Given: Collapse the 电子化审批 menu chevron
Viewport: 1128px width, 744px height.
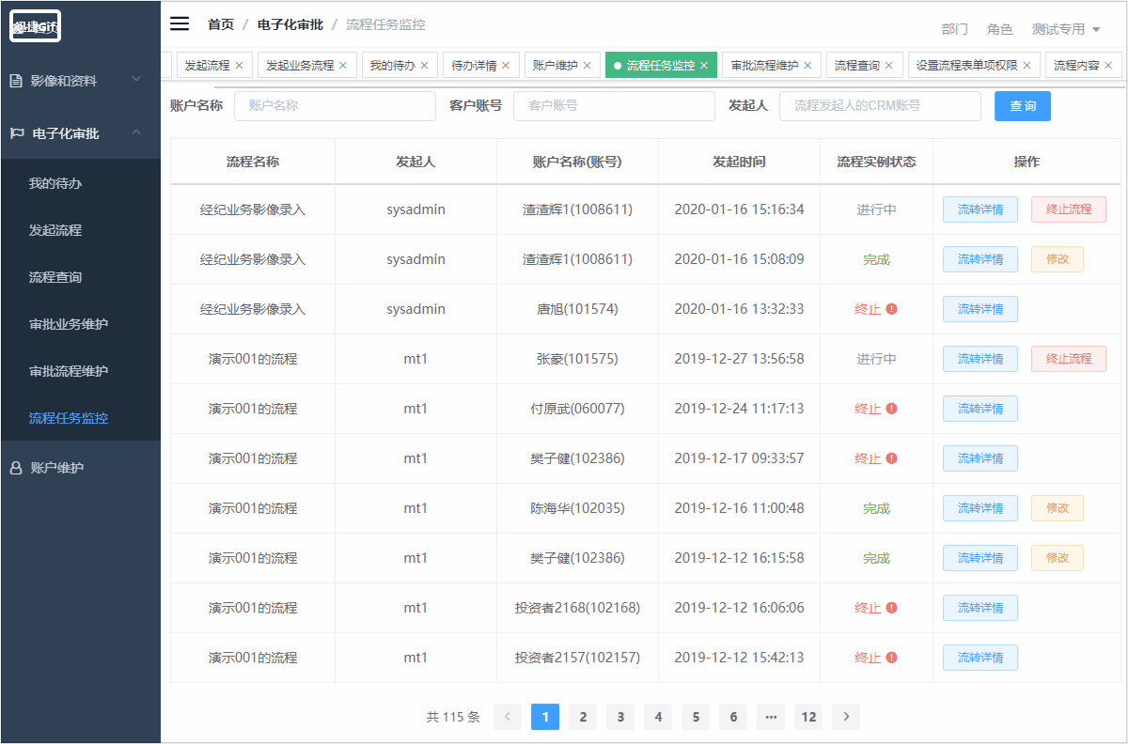Looking at the screenshot, I should 136,132.
